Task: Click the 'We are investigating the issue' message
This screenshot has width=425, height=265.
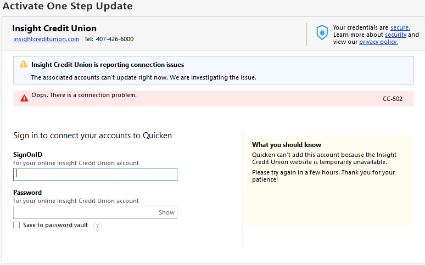Action: 213,77
